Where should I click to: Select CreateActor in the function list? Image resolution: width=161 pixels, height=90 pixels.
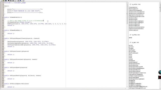(x=133, y=7)
